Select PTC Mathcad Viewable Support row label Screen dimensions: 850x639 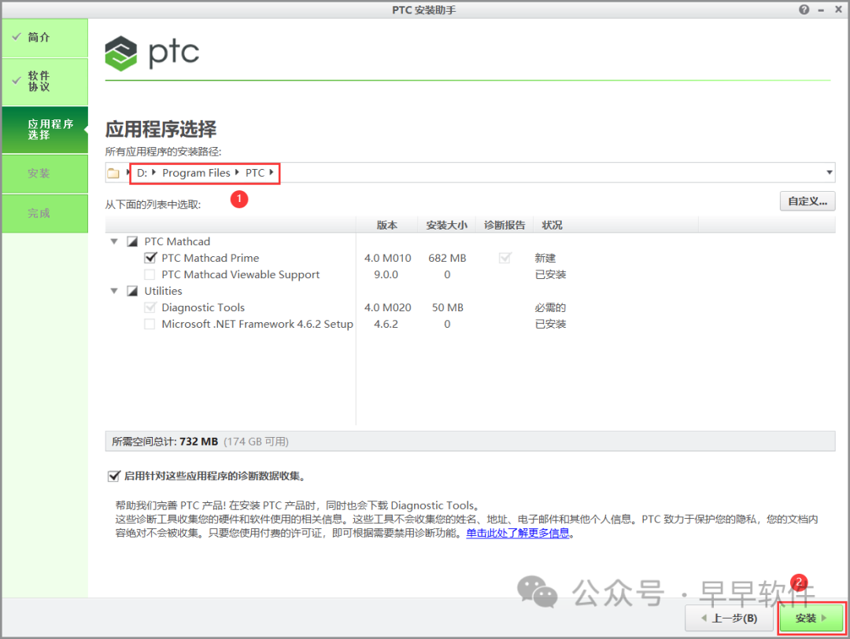click(241, 274)
